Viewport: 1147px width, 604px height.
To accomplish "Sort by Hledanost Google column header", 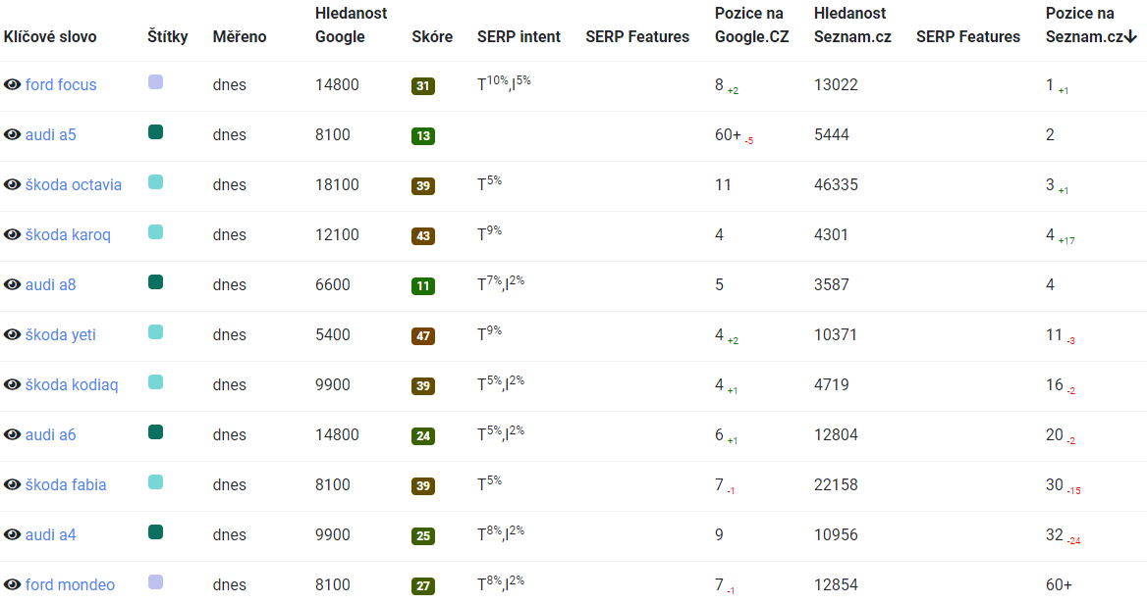I will pos(352,25).
